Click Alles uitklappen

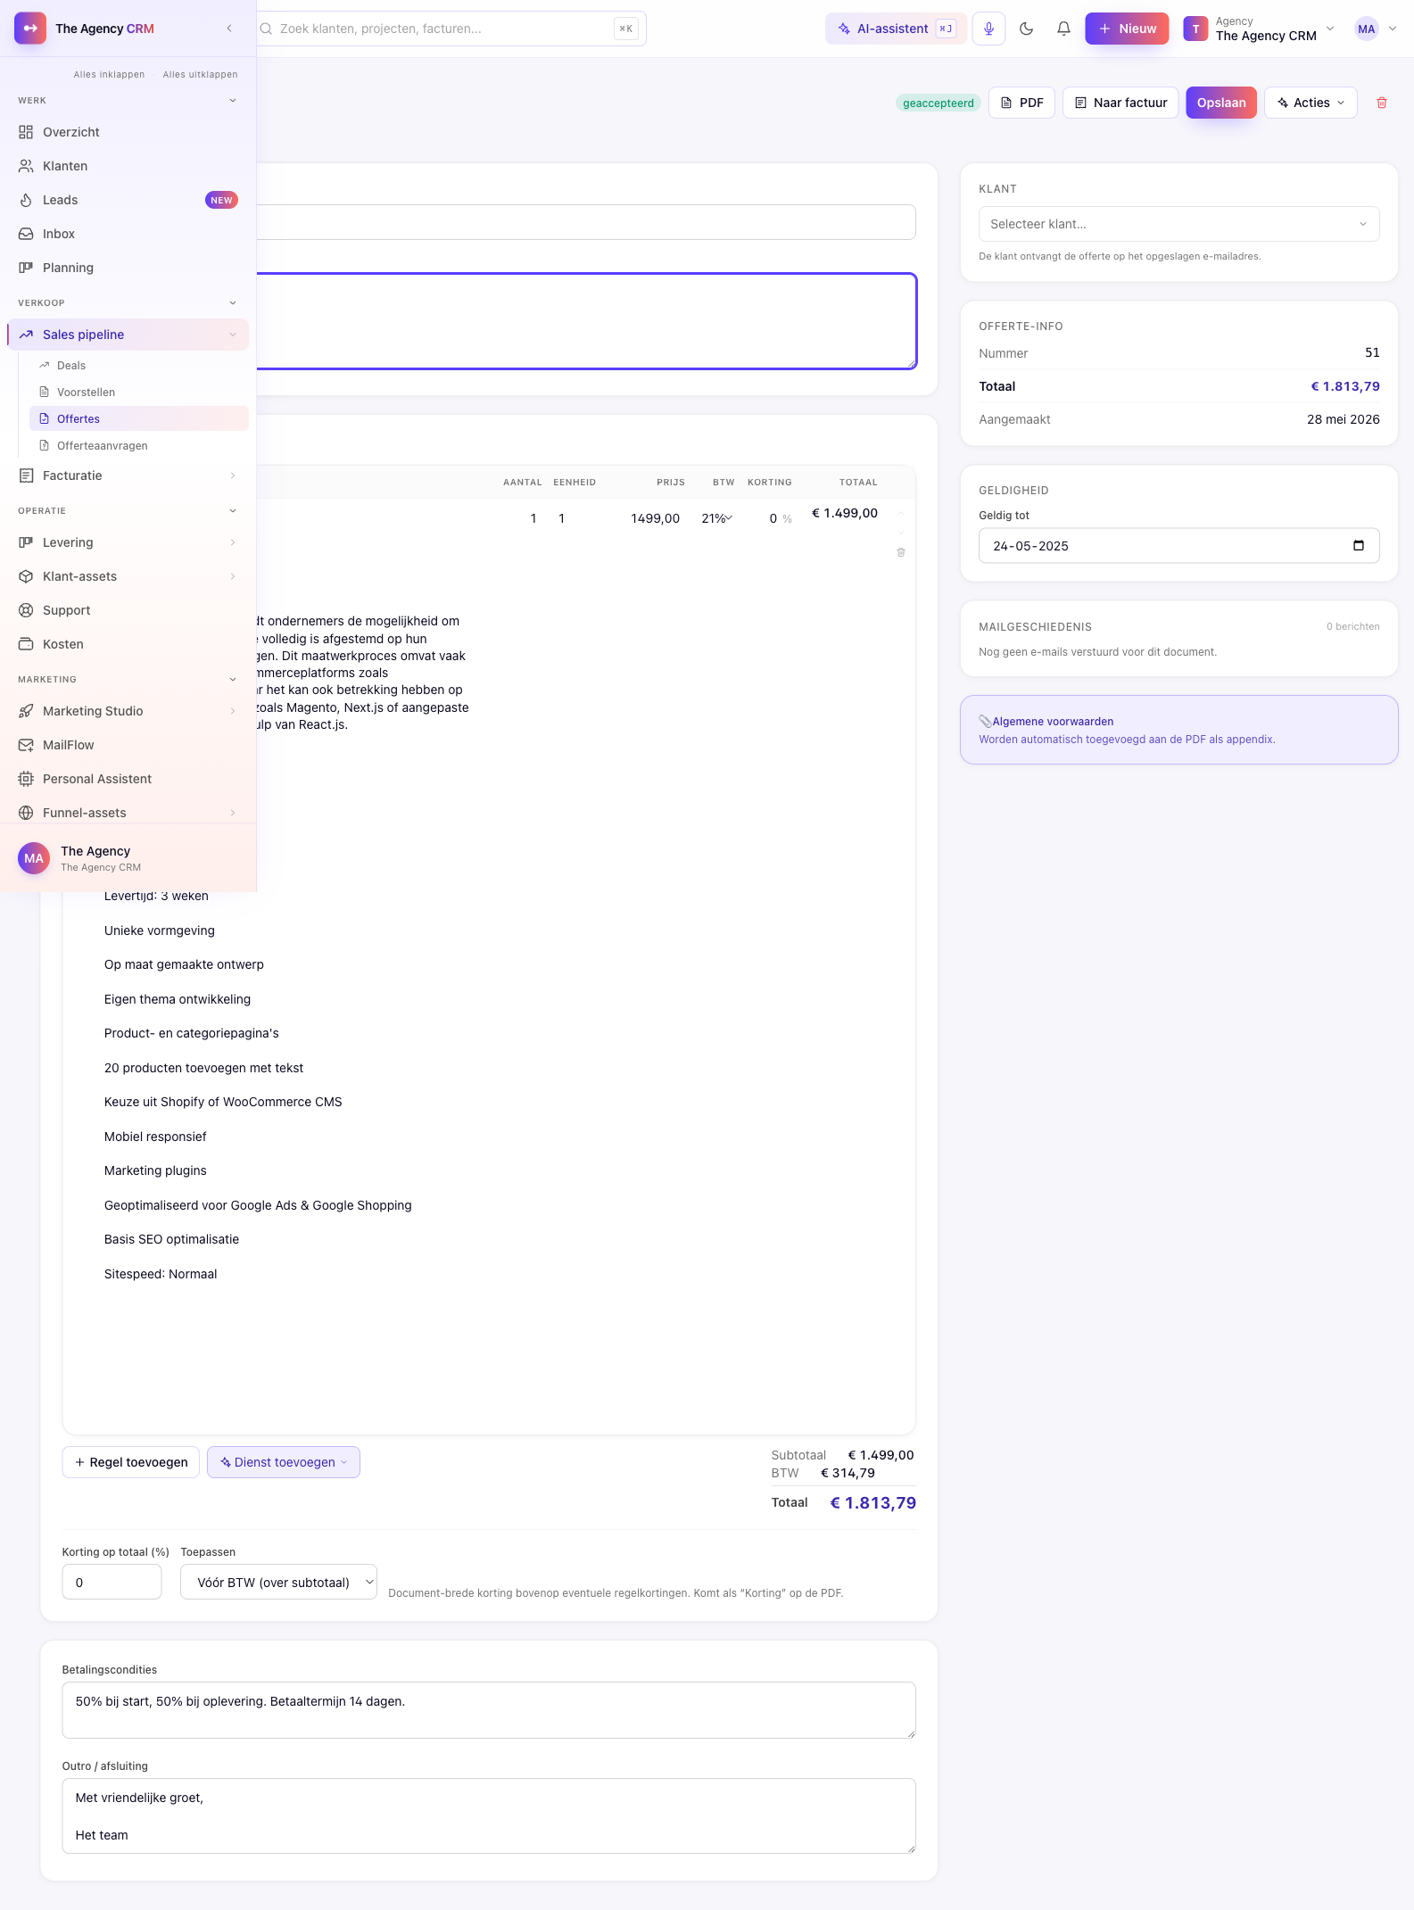200,74
